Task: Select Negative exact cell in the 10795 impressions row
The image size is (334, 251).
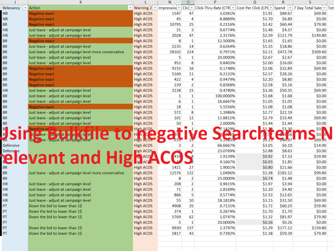Action: tap(80, 24)
